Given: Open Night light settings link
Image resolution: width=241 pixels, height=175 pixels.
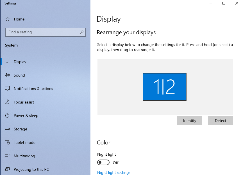Looking at the screenshot, I should point(114,172).
